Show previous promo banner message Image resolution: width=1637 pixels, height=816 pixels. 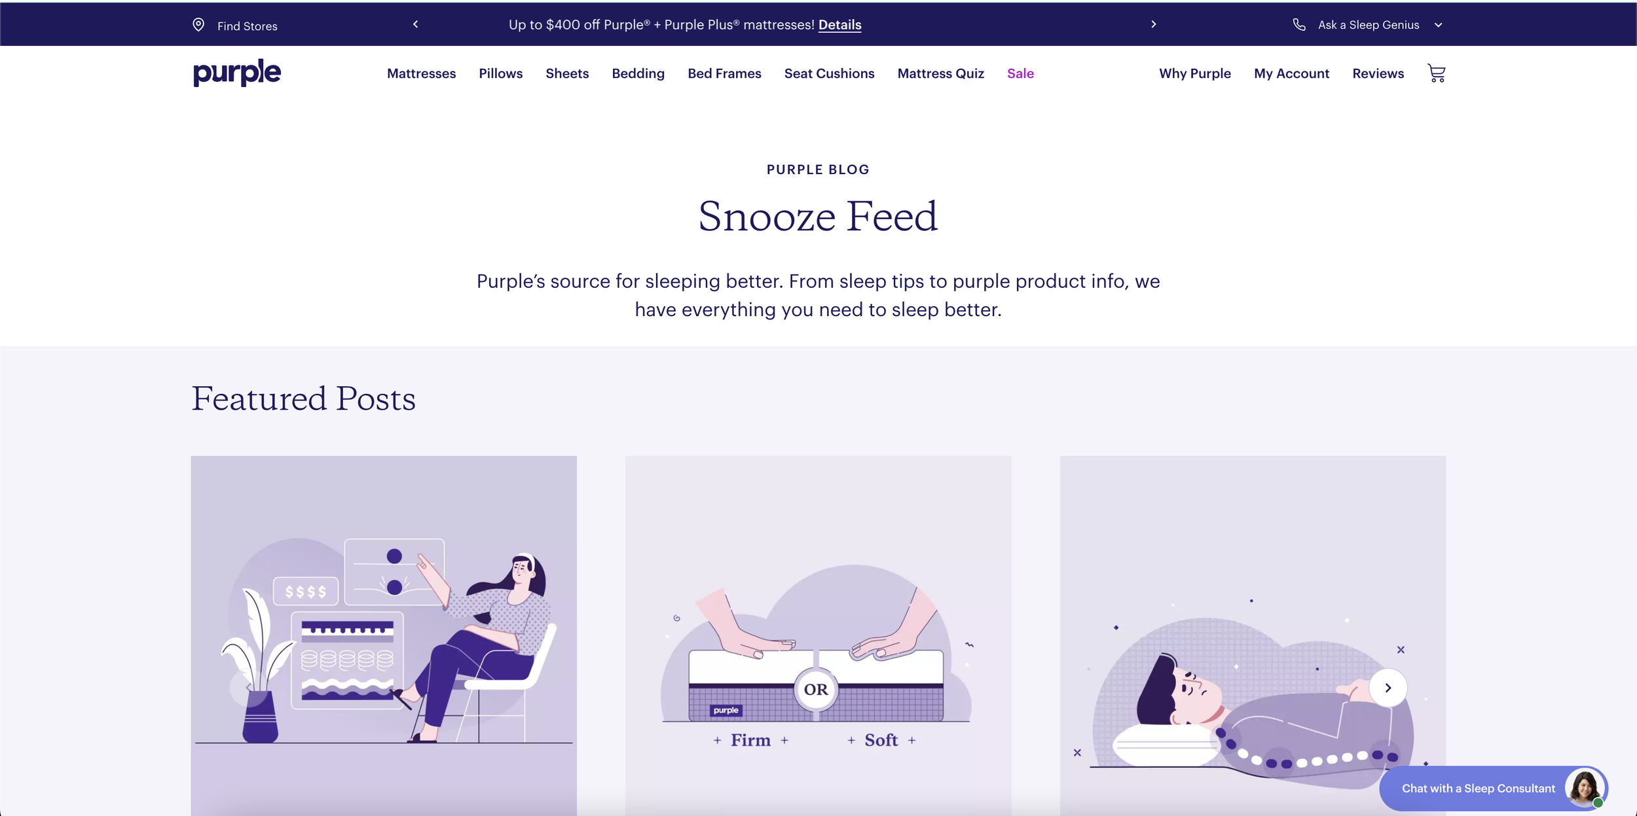(415, 24)
